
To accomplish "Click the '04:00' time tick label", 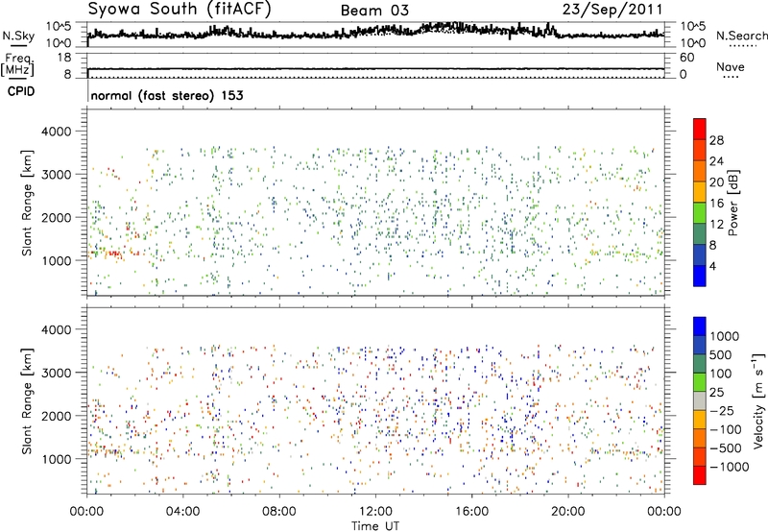I will tap(182, 512).
